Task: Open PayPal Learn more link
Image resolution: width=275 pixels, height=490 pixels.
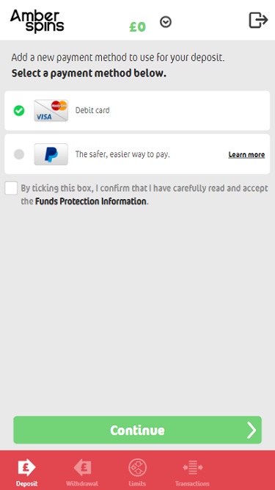Action: click(246, 155)
